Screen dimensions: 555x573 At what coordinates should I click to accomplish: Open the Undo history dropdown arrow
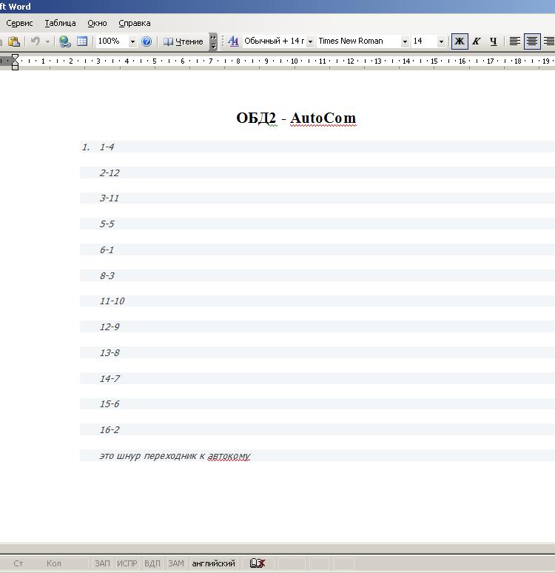tap(47, 41)
